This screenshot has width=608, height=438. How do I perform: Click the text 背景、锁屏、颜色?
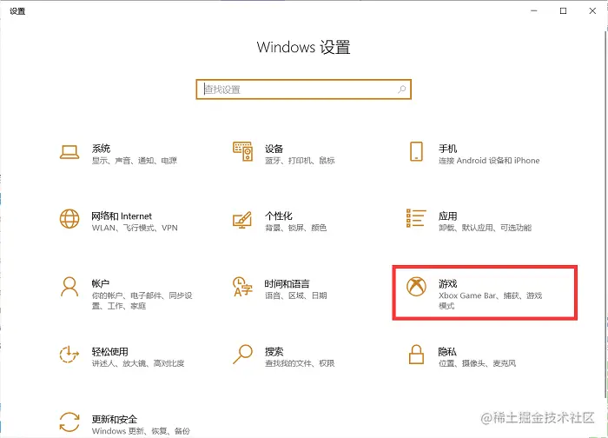pyautogui.click(x=296, y=228)
